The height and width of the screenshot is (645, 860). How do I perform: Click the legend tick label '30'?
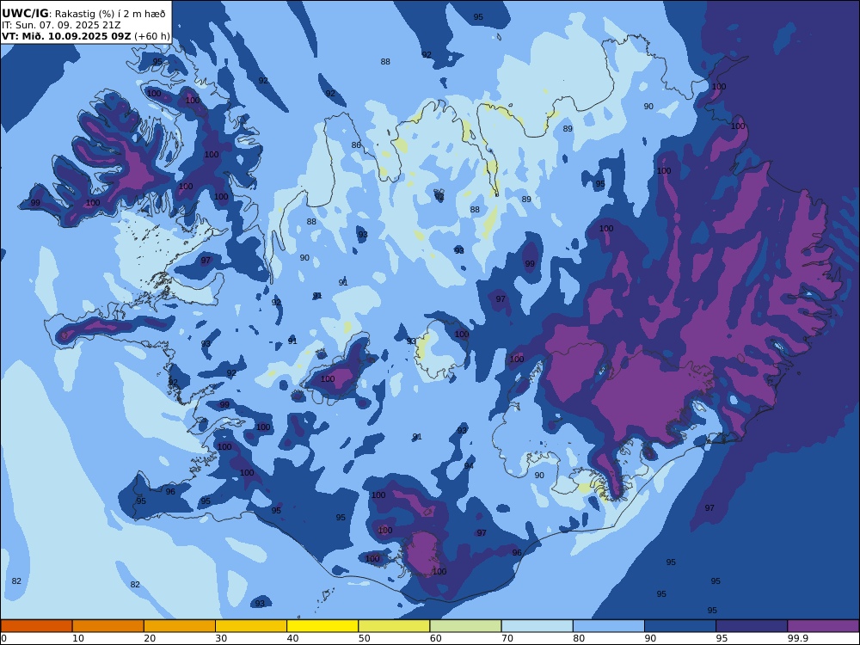coord(222,638)
